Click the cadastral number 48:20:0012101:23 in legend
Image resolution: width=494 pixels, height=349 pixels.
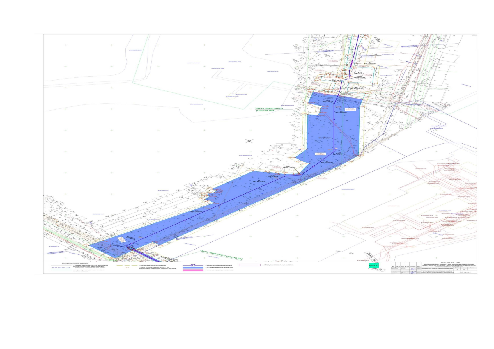click(61, 268)
